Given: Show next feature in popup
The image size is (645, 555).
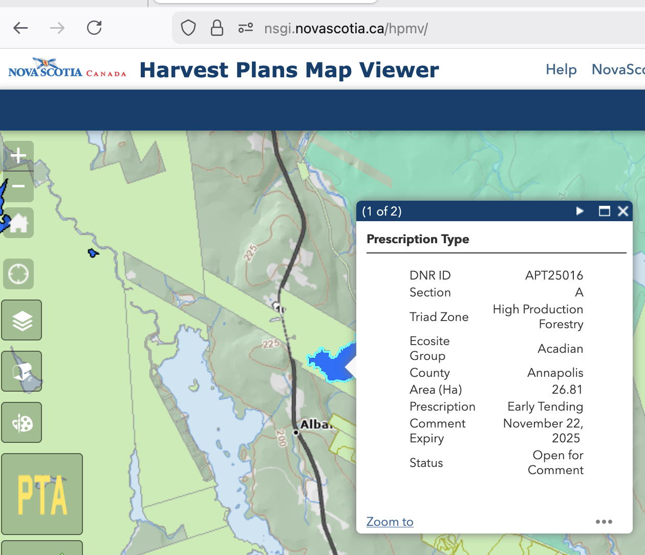Looking at the screenshot, I should pyautogui.click(x=579, y=211).
